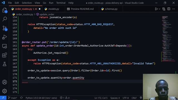The height and width of the screenshot is (100, 178).
Task: Change indentation via Spaces: 4
Action: [115, 98]
